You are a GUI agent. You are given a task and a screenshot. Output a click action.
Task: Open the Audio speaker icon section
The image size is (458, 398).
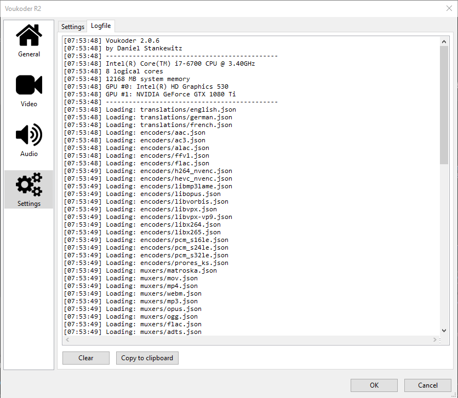(x=29, y=135)
